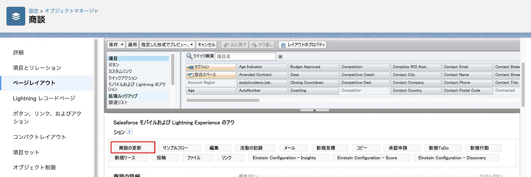Click the quick search magnifier icon
Screen dimensions: 531x177
click(x=189, y=56)
